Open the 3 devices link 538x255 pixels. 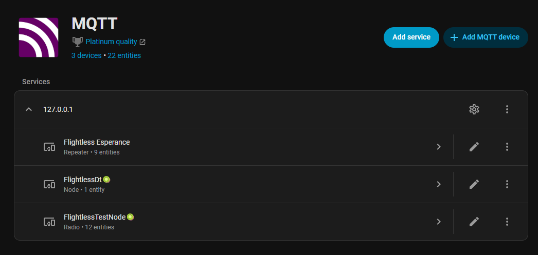pyautogui.click(x=86, y=55)
